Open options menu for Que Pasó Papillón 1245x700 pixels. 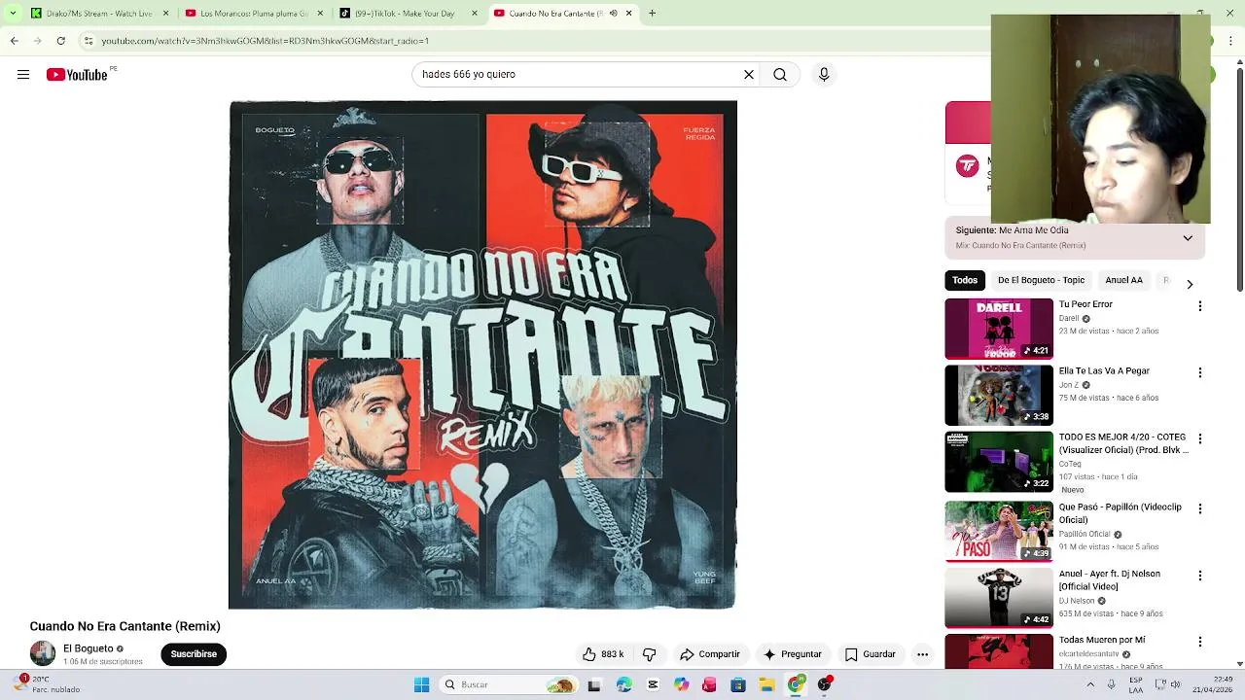[x=1200, y=508]
